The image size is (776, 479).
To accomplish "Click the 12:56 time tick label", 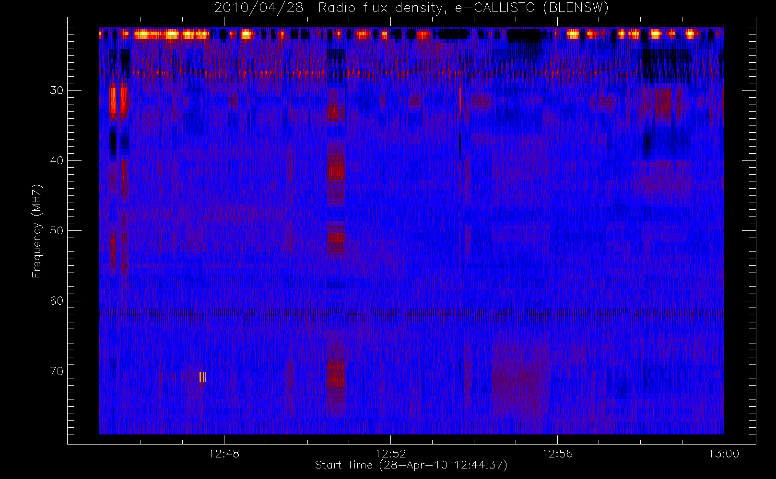I will [x=557, y=454].
